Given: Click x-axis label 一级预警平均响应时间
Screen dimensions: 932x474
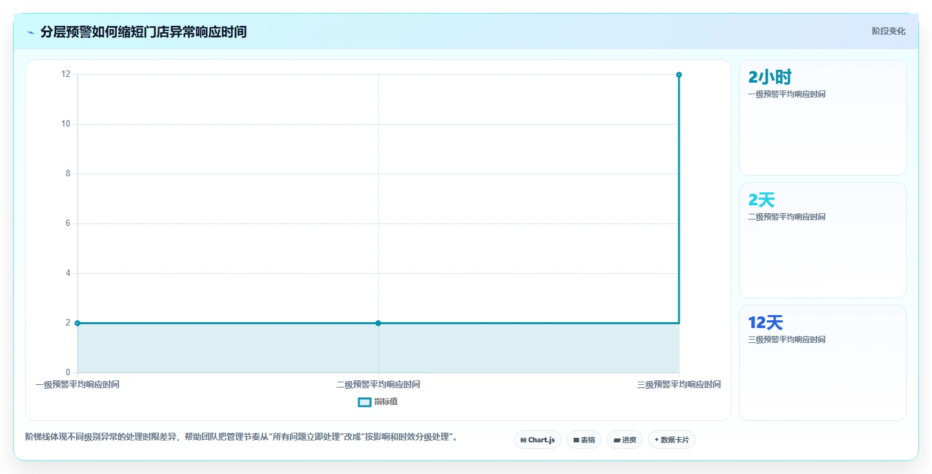Looking at the screenshot, I should click(77, 385).
